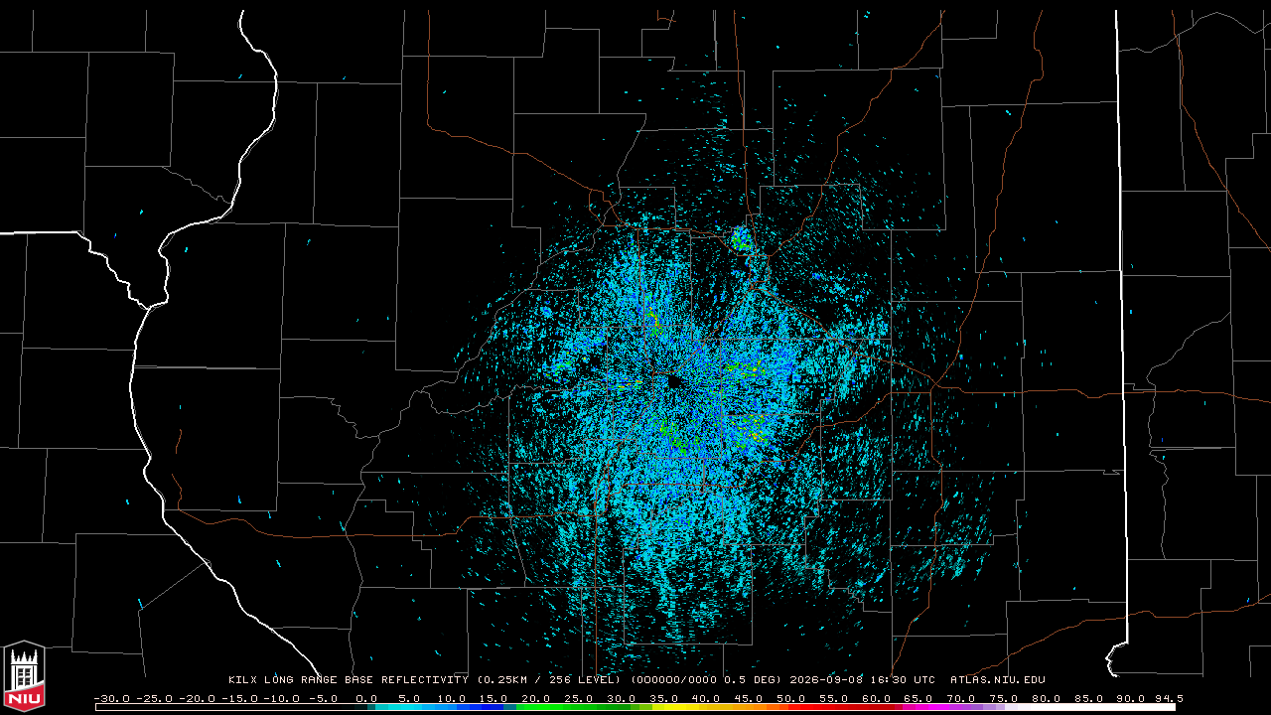Click the magenta section of the color scale
This screenshot has width=1271, height=715.
click(933, 707)
